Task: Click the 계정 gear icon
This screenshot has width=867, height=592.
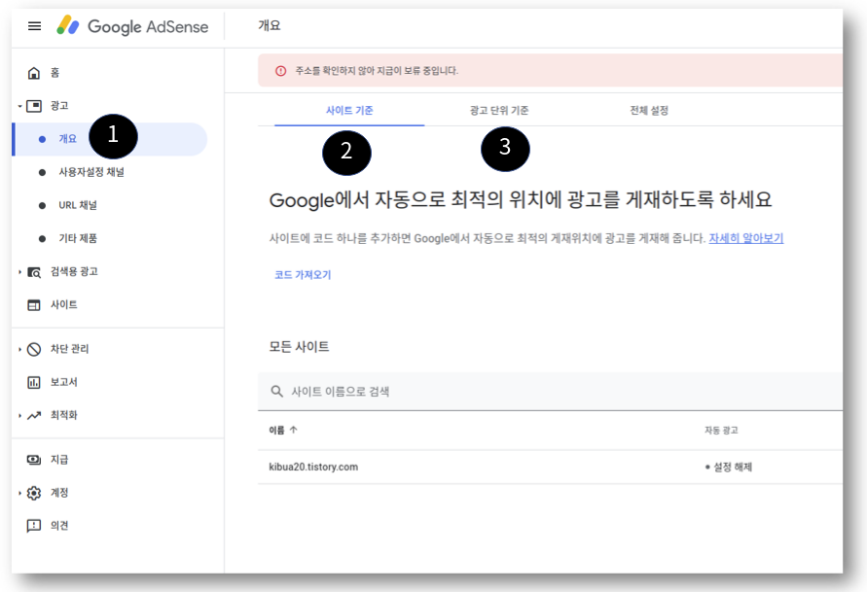Action: [x=34, y=493]
